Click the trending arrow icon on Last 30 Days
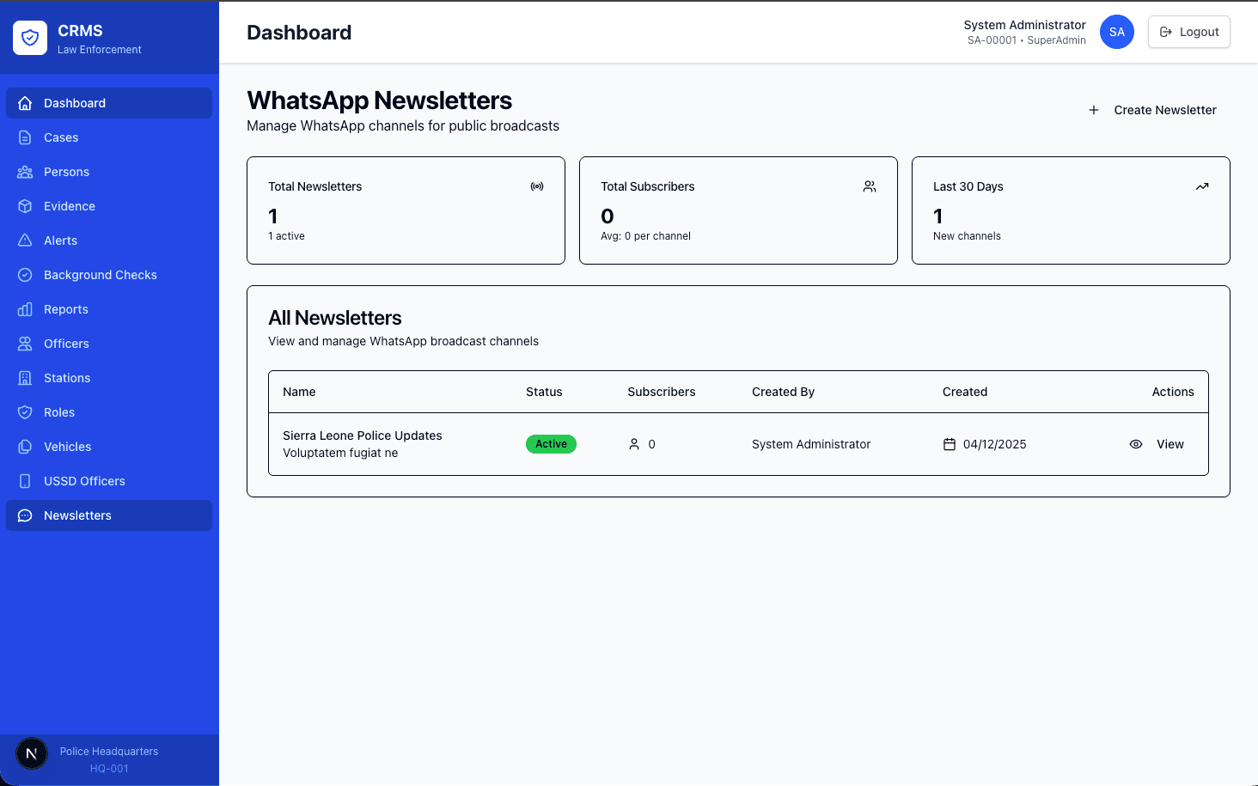1258x786 pixels. pos(1202,186)
